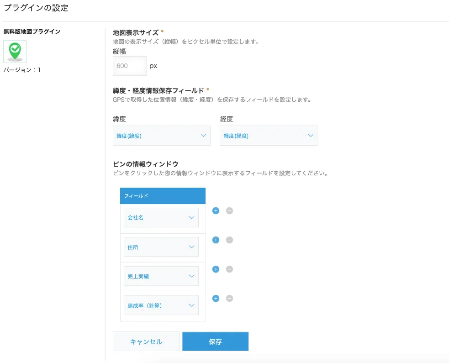Click the キャンセル button
449x363 pixels.
146,342
